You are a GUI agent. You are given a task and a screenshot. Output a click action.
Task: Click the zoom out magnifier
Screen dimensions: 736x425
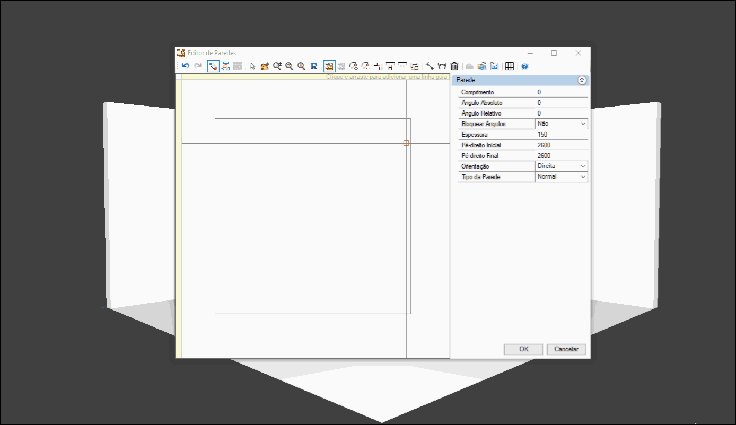click(289, 66)
